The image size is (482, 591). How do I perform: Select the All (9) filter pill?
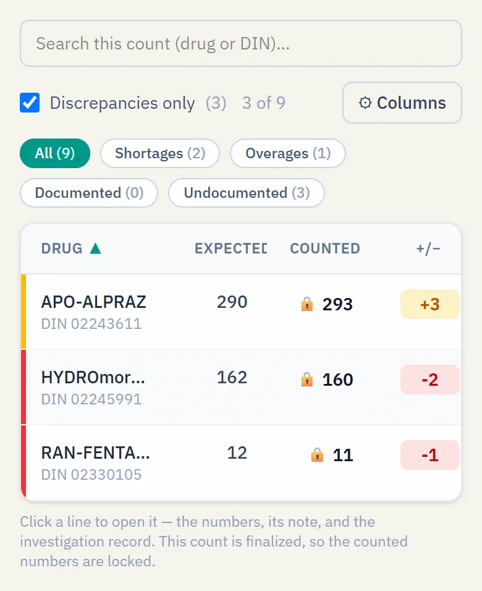click(55, 153)
